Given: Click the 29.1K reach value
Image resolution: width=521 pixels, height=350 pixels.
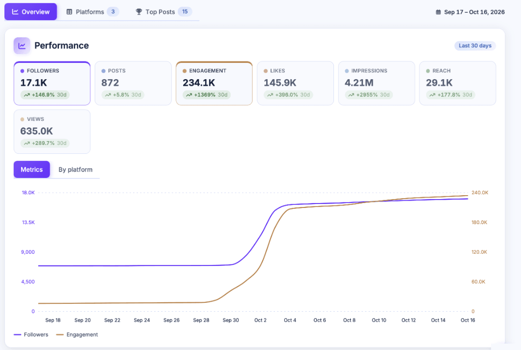Looking at the screenshot, I should coord(439,83).
